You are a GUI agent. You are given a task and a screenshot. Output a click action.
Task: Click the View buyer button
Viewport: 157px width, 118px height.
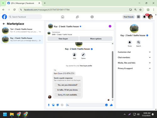point(63,39)
